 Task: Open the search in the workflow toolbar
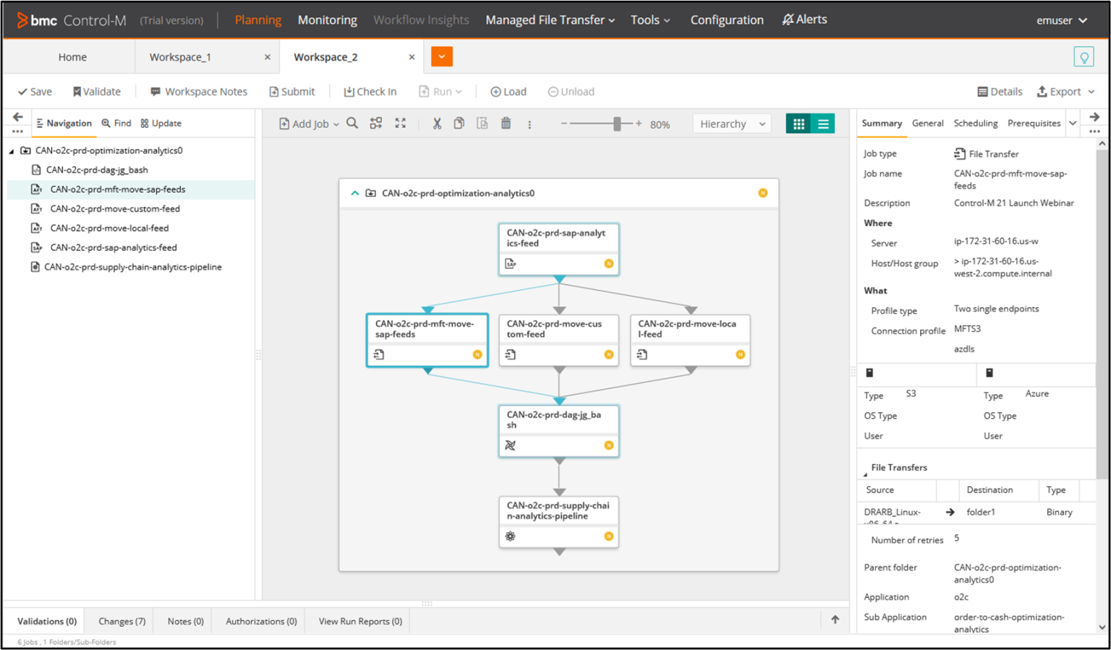point(352,123)
